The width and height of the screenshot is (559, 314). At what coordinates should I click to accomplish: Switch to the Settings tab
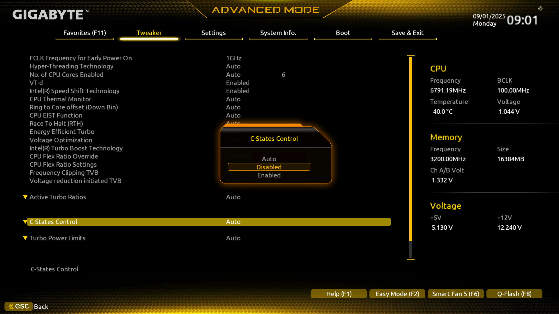213,33
